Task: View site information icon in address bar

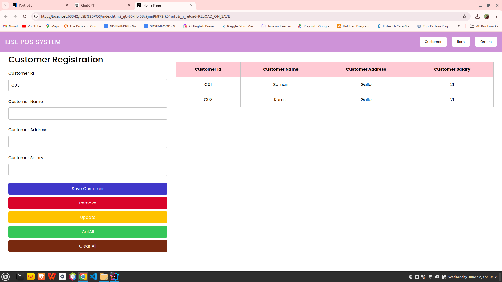Action: click(36, 16)
